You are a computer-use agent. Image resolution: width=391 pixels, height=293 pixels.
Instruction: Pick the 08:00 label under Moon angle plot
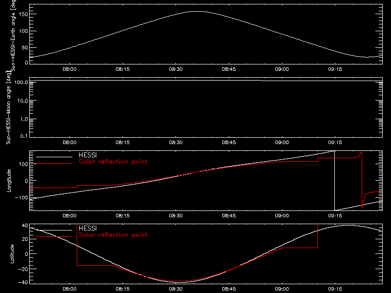69,142
